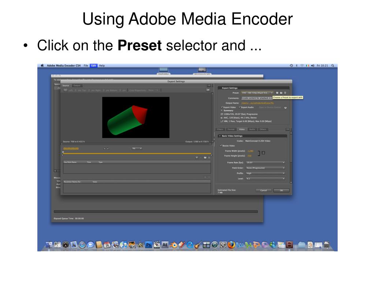Collapse the Summary section
Viewport: 375px width, 281px height.
coord(222,110)
